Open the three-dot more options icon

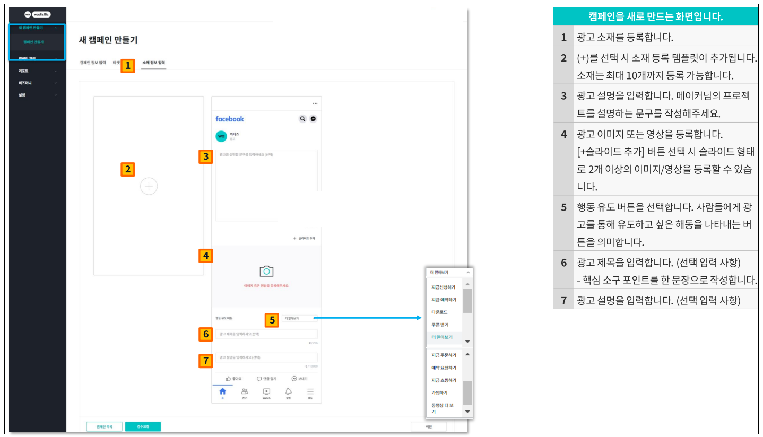coord(316,102)
